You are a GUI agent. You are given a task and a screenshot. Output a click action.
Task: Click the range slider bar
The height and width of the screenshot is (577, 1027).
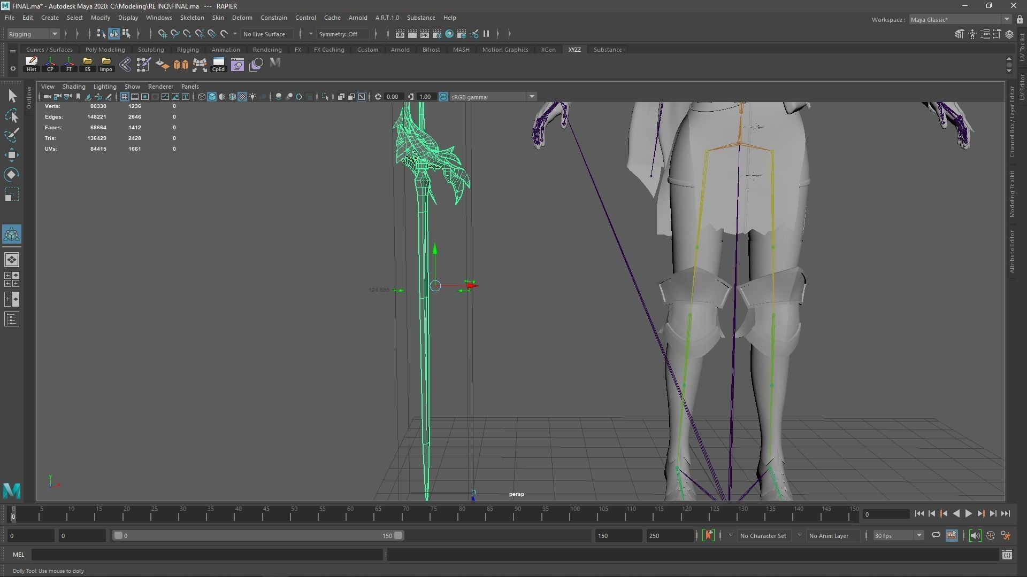(x=258, y=535)
